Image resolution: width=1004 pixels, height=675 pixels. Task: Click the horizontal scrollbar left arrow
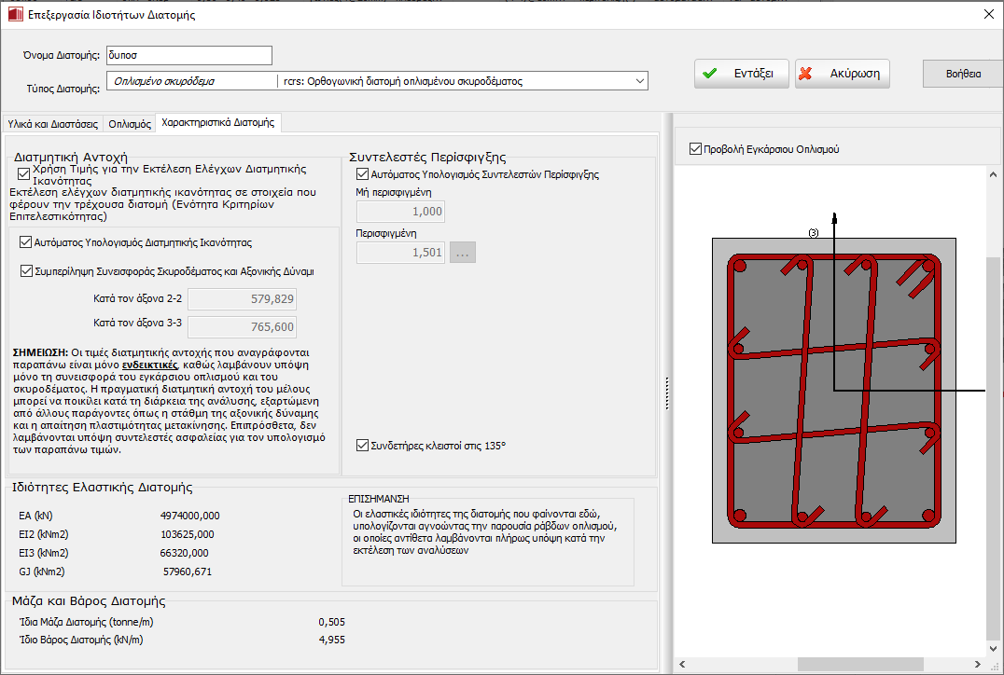tap(681, 665)
